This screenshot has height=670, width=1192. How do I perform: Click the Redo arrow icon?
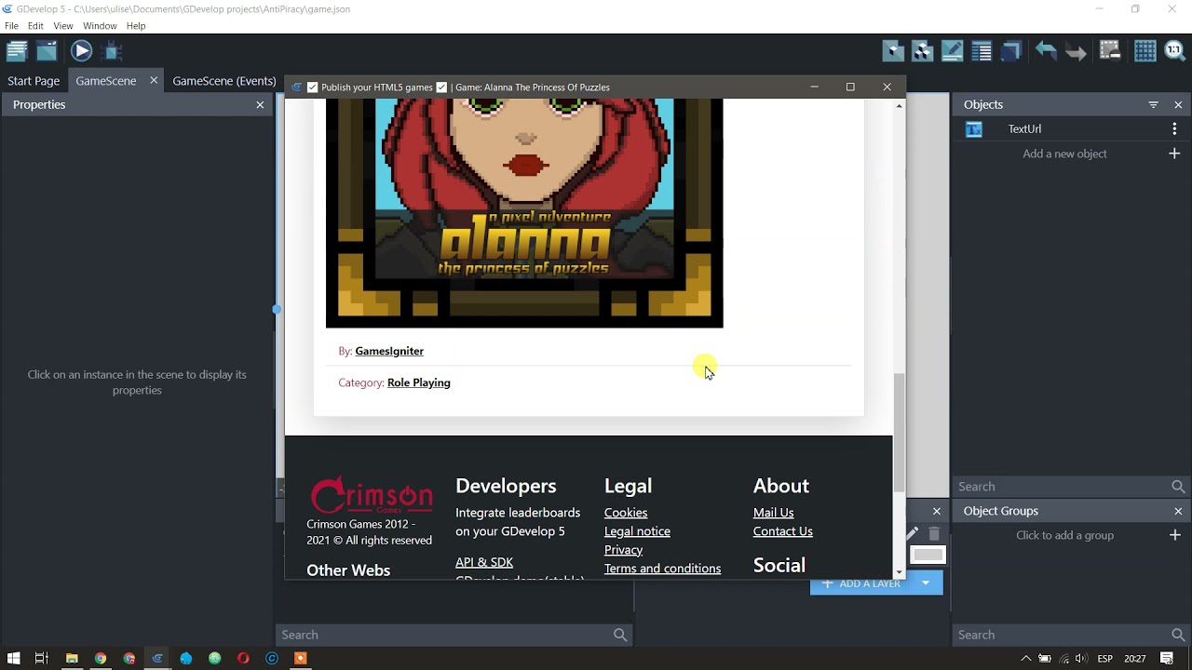tap(1076, 51)
